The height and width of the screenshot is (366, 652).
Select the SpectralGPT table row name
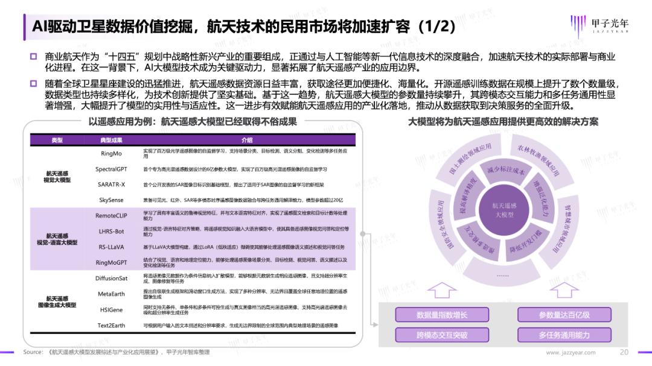[x=111, y=169]
